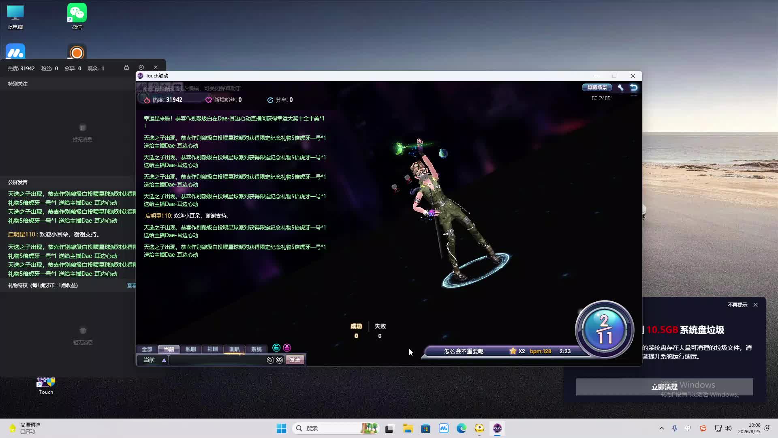Open the wrench settings icon in Touch
Image resolution: width=778 pixels, height=438 pixels.
click(x=620, y=87)
